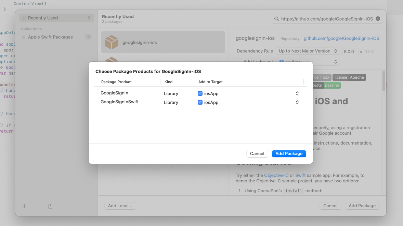Click the readme vertical scrollbar
403x226 pixels.
pyautogui.click(x=384, y=81)
